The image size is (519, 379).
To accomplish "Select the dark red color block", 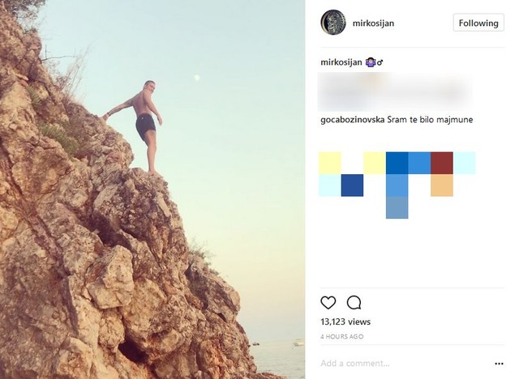I will pyautogui.click(x=442, y=163).
